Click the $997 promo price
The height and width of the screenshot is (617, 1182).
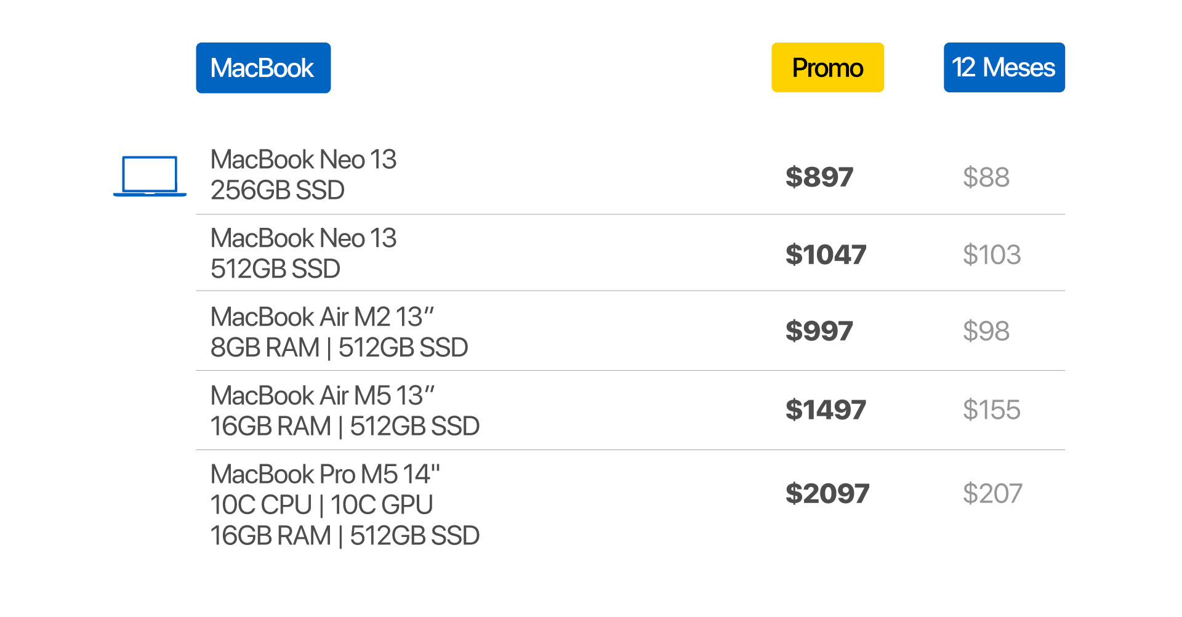pyautogui.click(x=819, y=331)
